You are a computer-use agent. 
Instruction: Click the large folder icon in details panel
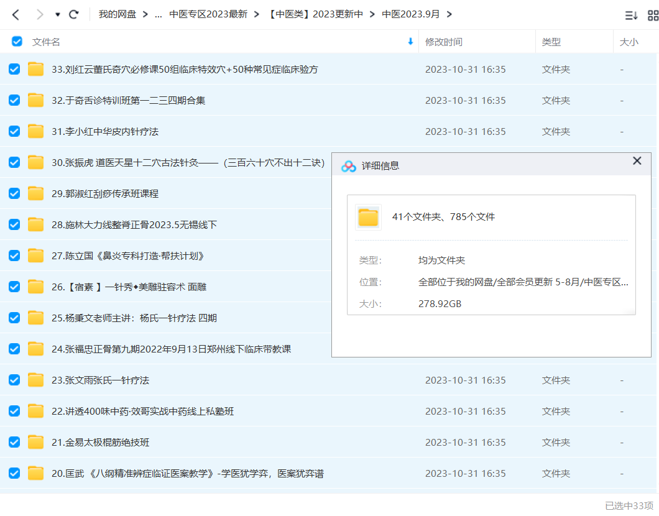[368, 217]
